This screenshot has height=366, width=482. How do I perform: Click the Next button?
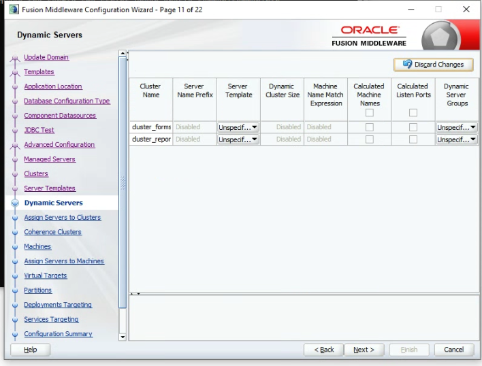coord(364,350)
